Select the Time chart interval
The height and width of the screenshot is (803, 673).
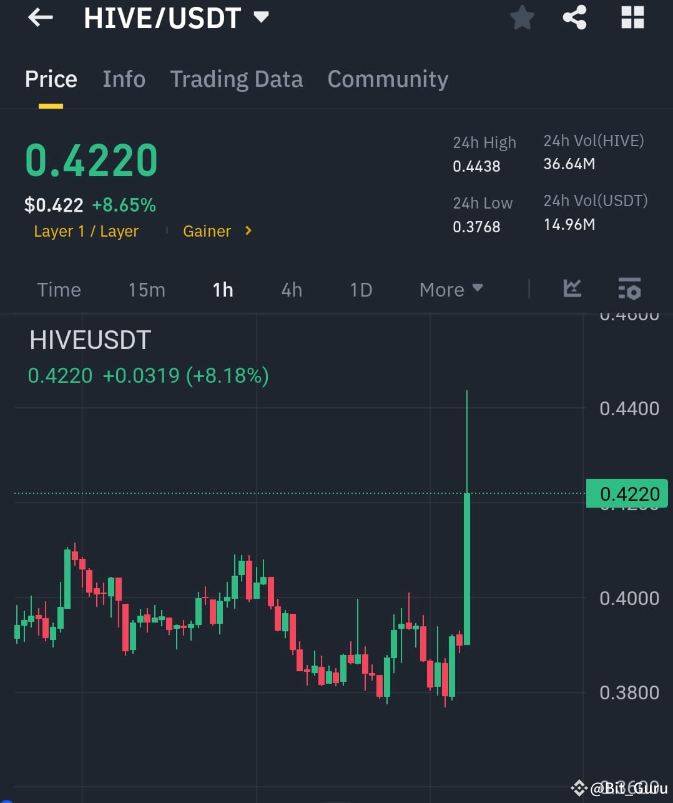tap(59, 289)
